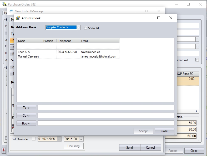Cancel the New InstantMessage window
The height and width of the screenshot is (156, 207).
point(150,147)
